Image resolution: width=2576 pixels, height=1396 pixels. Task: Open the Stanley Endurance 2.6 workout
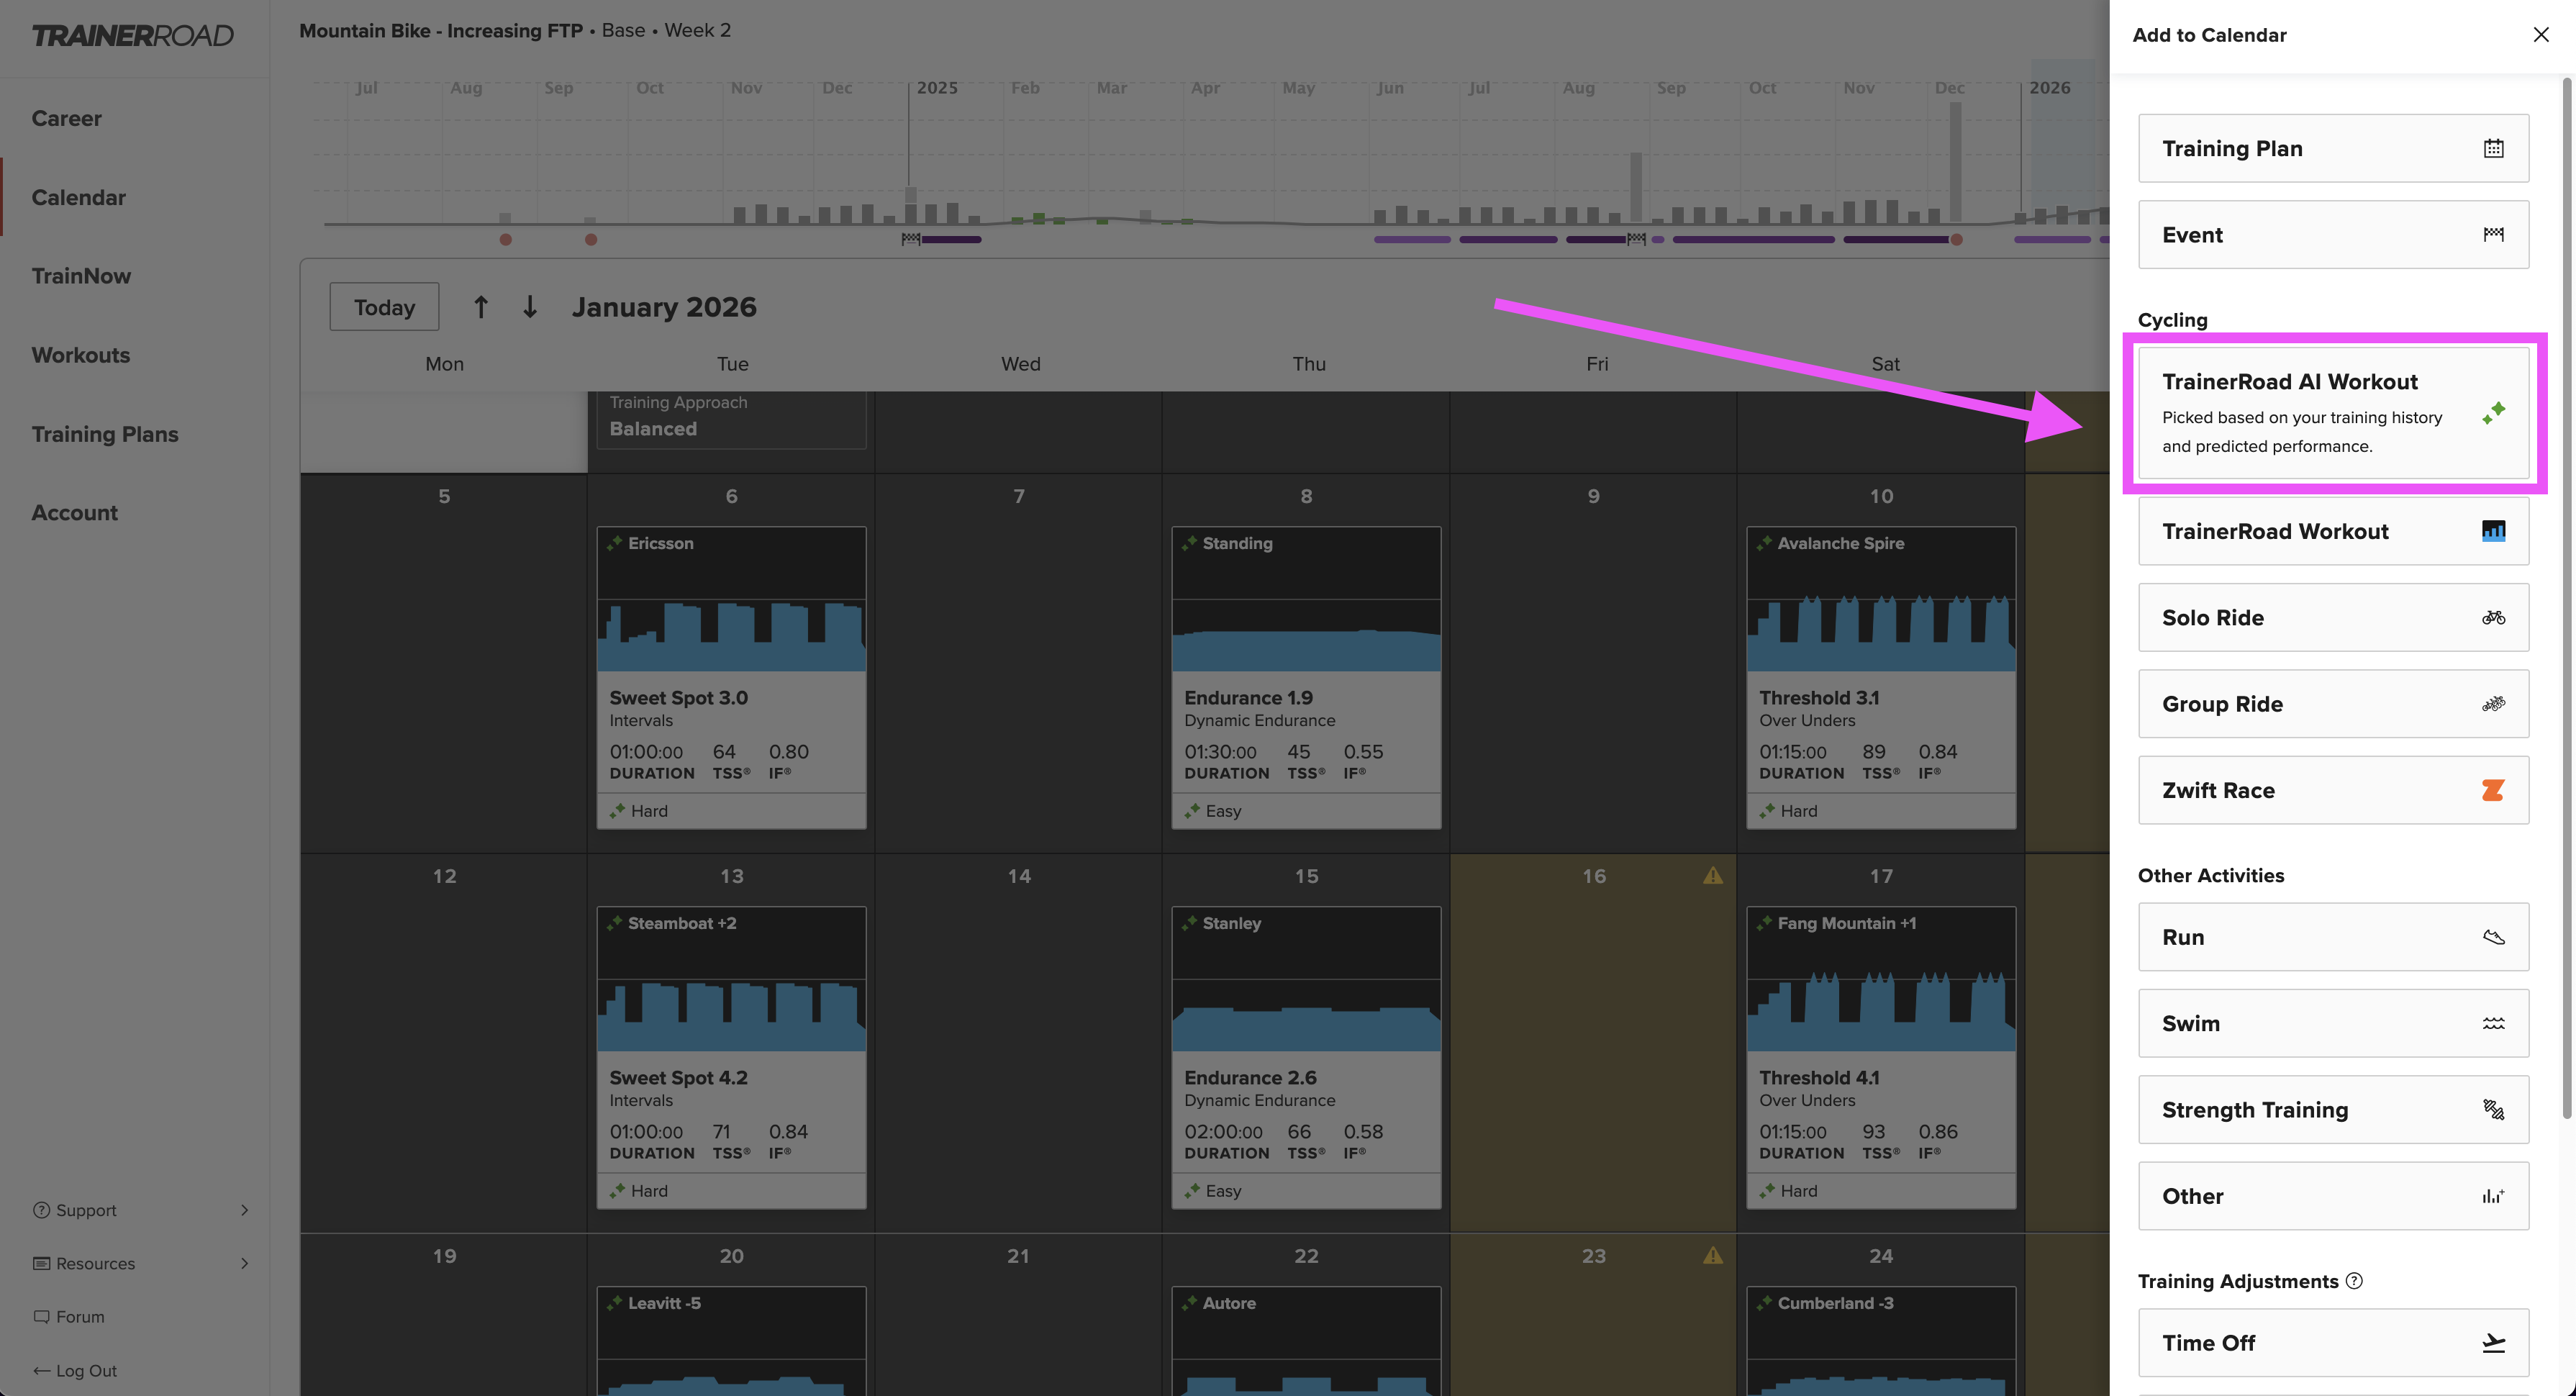1306,1057
